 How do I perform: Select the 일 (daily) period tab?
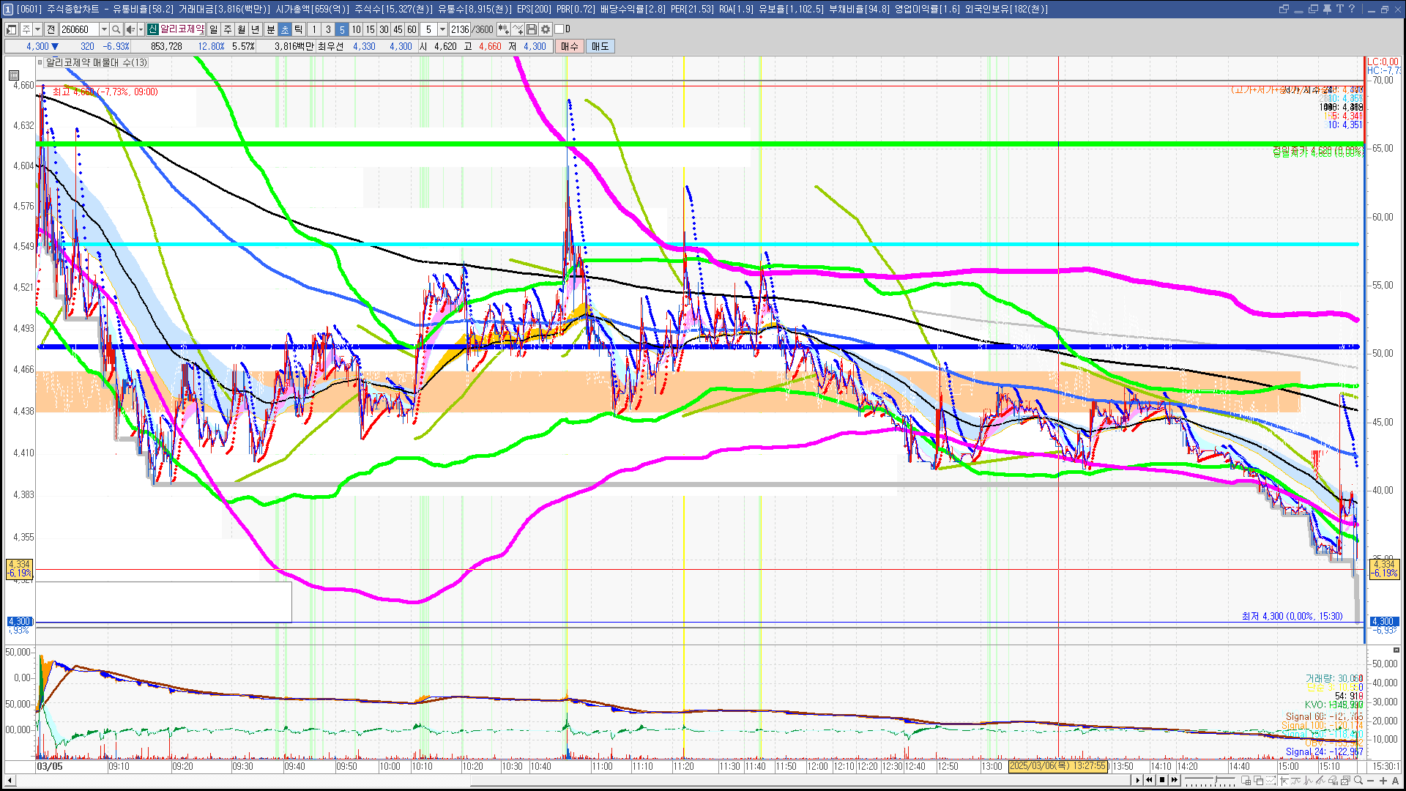pos(213,29)
